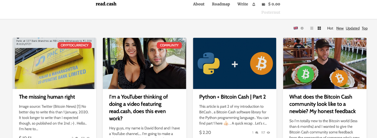Open Bitcoin Cash newbie feedback article title
Image resolution: width=377 pixels, height=138 pixels.
pyautogui.click(x=322, y=104)
